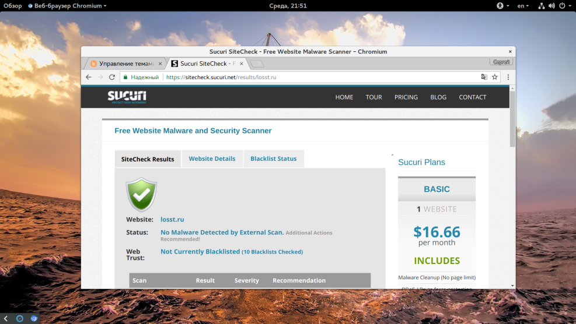Go back with browser back arrow
The height and width of the screenshot is (324, 576).
click(x=89, y=77)
